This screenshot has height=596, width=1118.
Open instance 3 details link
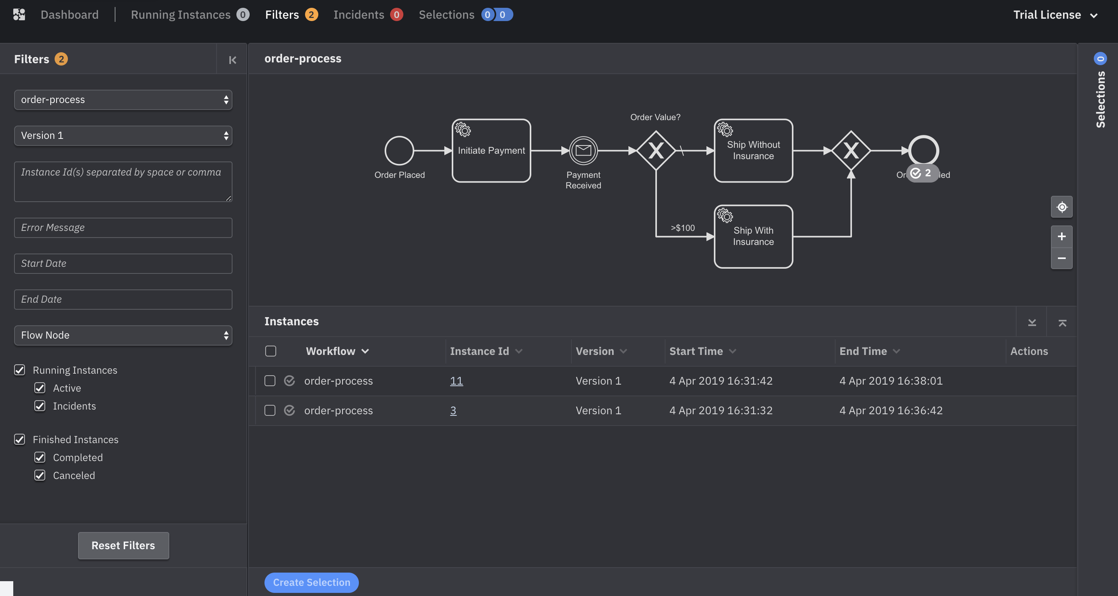[x=453, y=410]
